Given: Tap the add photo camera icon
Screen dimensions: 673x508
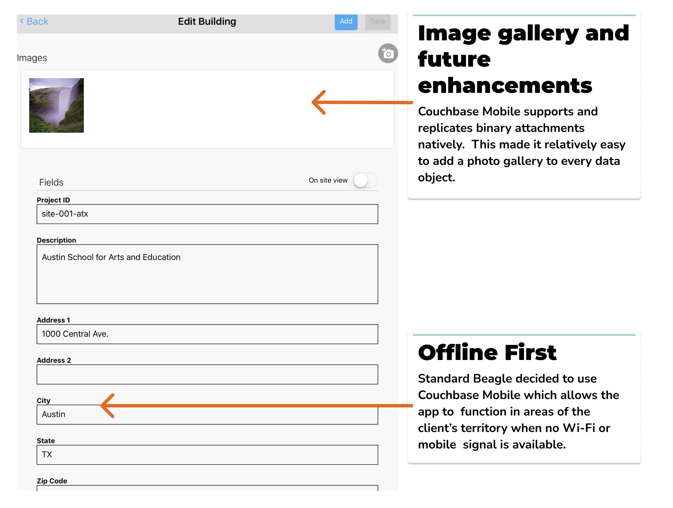Looking at the screenshot, I should [387, 53].
